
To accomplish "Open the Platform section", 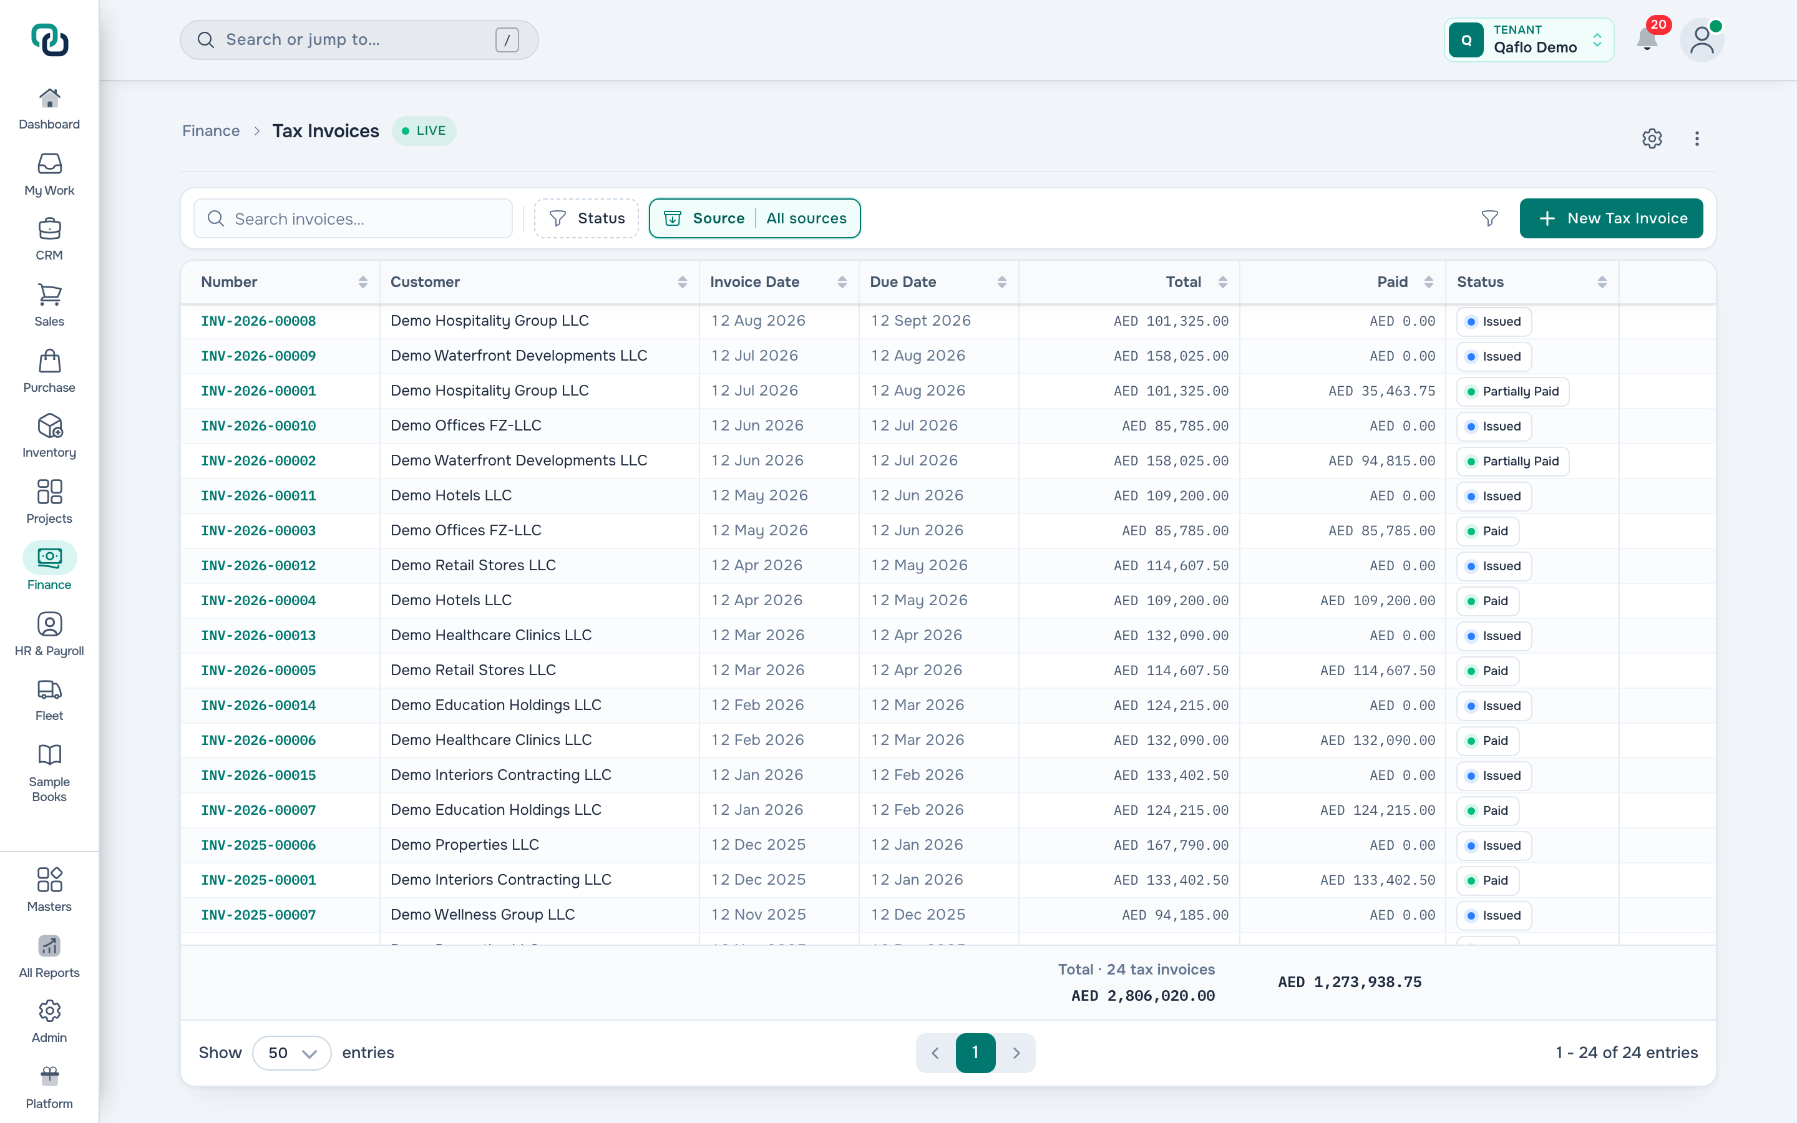I will (49, 1087).
